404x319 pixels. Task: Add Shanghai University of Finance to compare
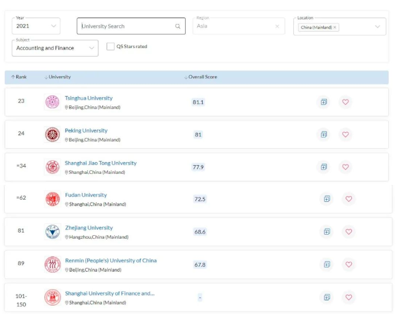coord(327,297)
